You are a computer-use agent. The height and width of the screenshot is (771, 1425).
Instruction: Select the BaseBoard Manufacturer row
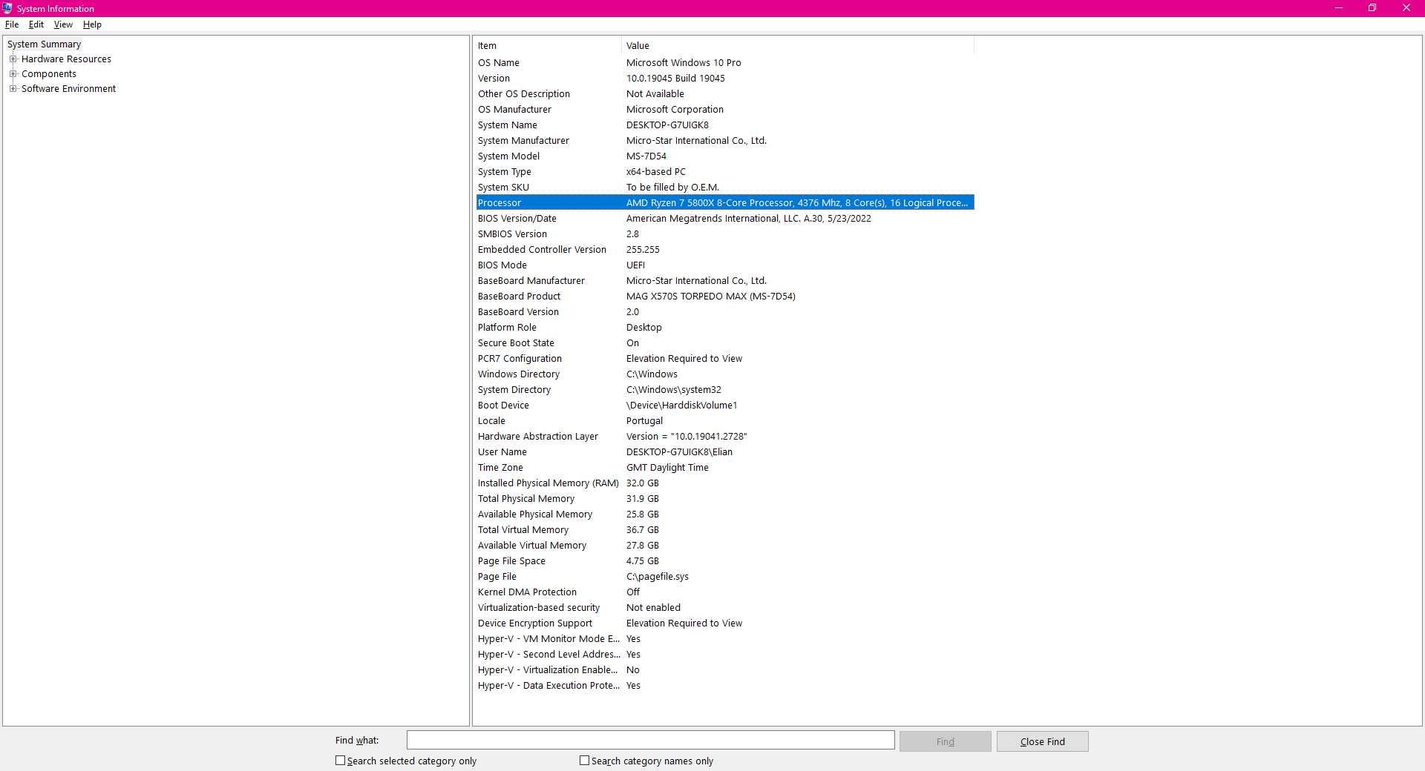(725, 281)
